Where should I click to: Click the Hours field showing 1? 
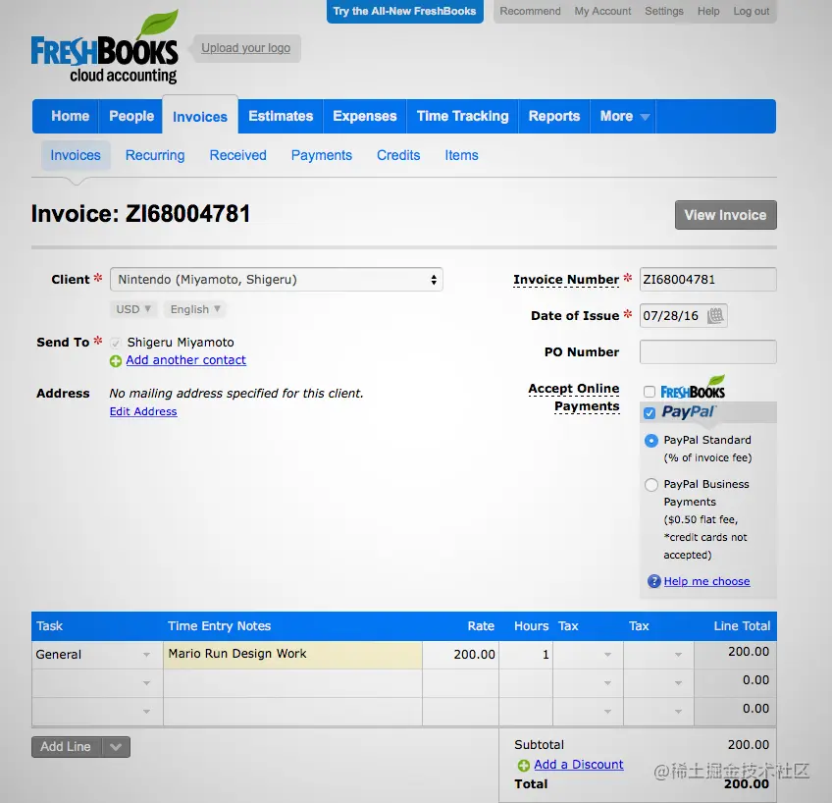(x=526, y=655)
